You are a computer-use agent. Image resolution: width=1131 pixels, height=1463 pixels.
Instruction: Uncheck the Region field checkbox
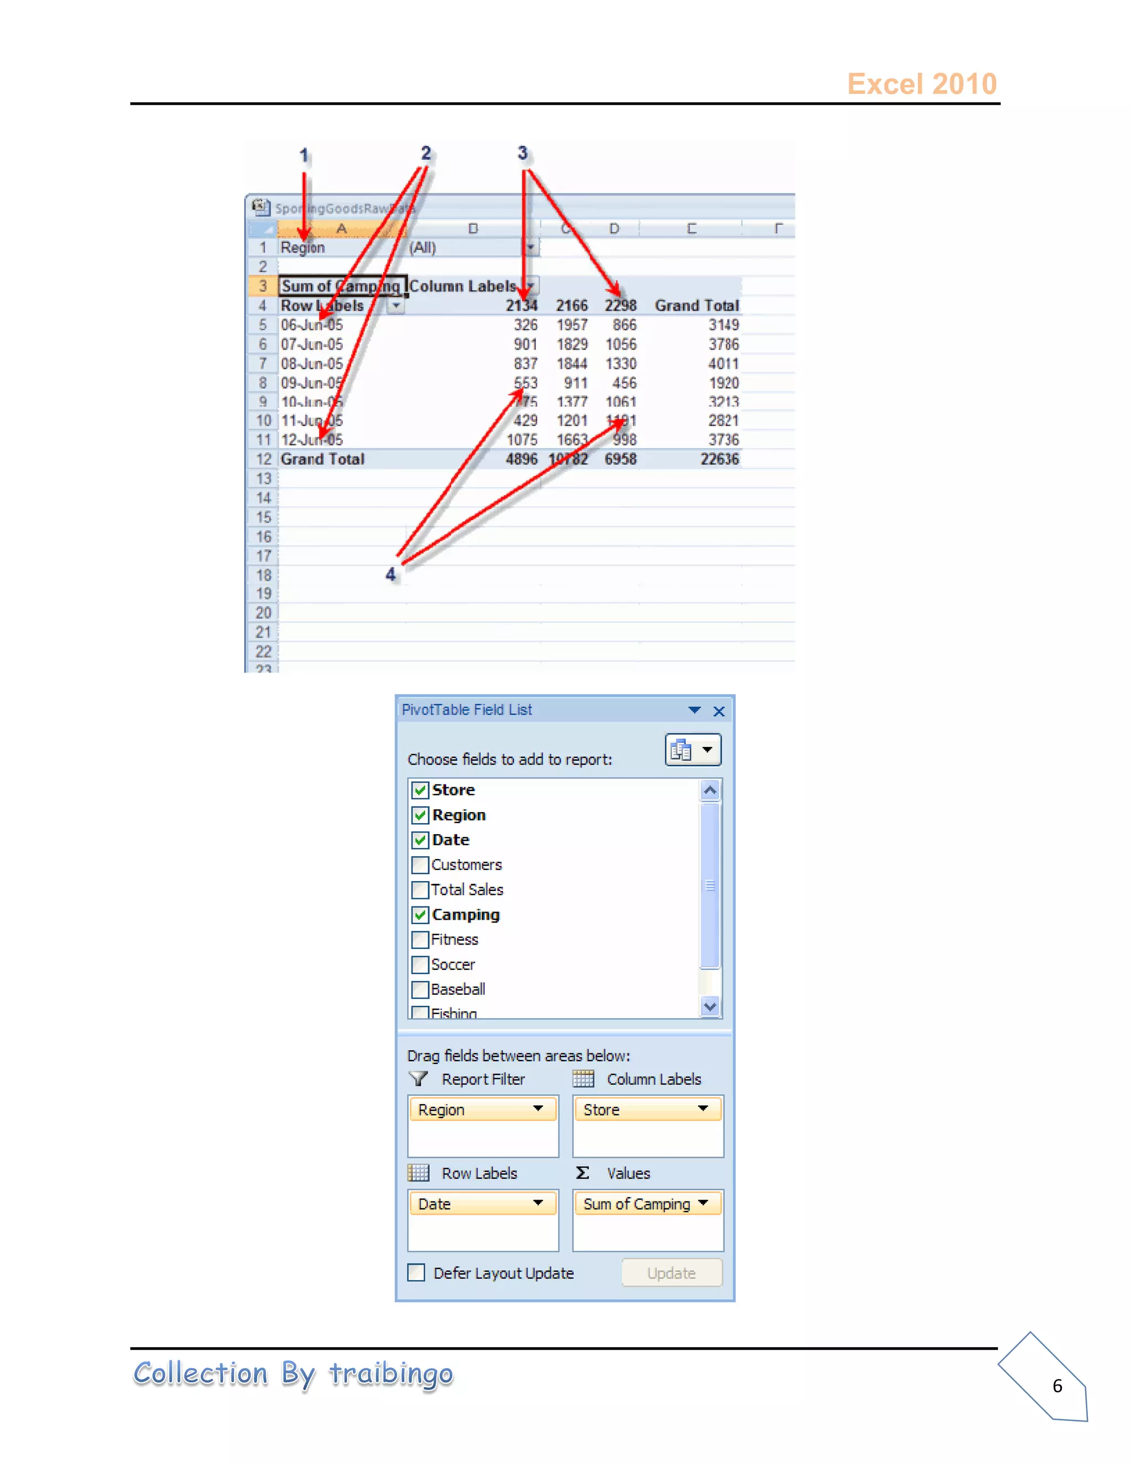coord(420,815)
